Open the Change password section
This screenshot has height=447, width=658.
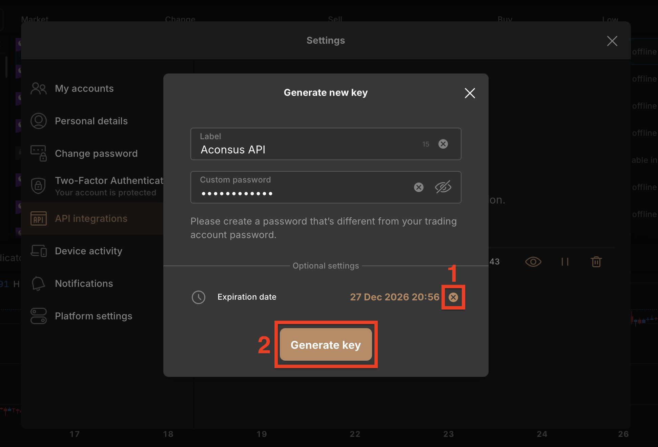96,153
